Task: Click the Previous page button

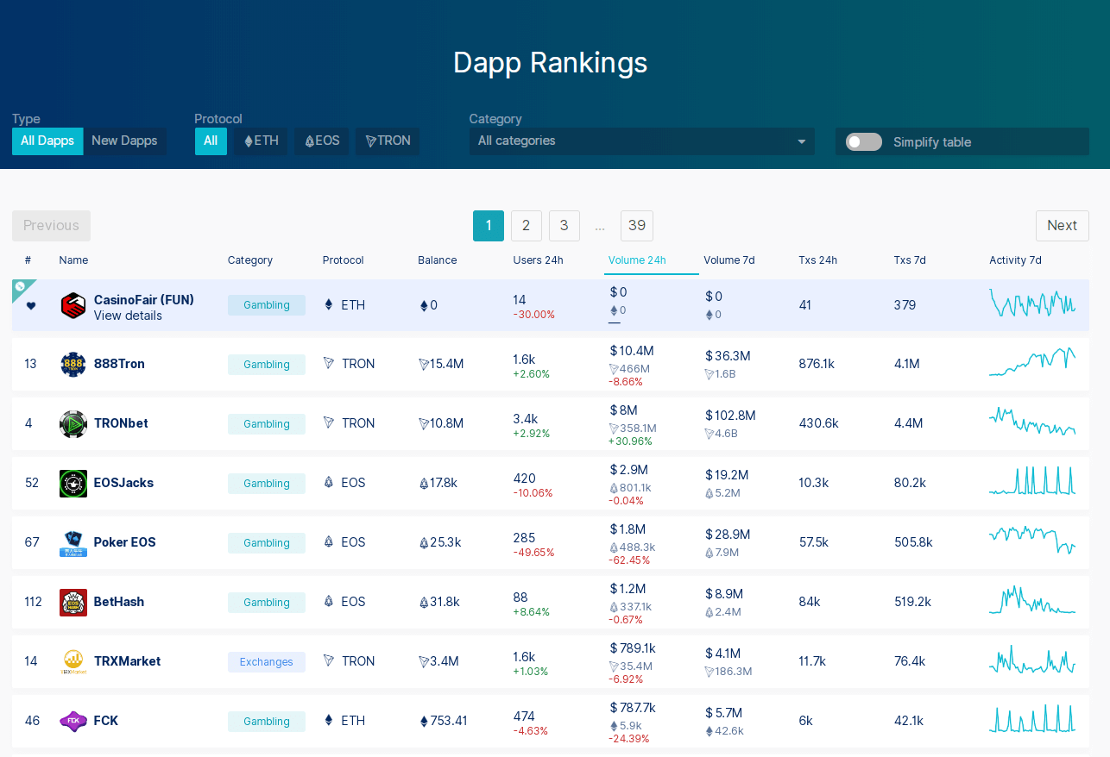Action: [51, 226]
